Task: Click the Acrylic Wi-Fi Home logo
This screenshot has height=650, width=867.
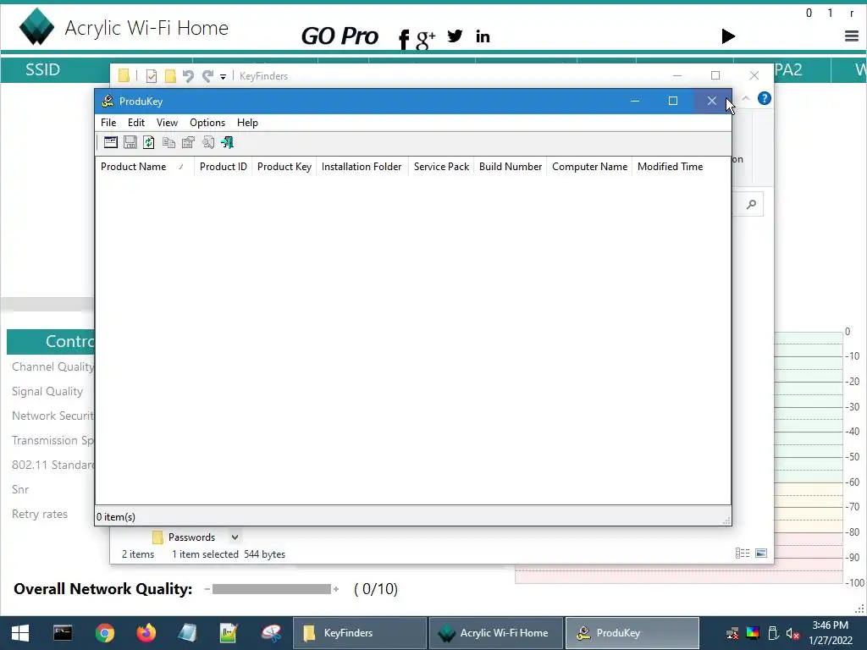Action: point(36,26)
